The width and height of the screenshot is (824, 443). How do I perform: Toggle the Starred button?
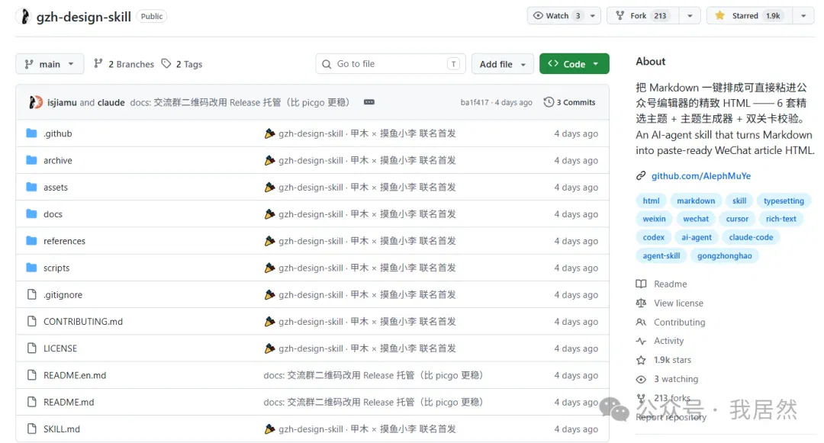point(749,16)
